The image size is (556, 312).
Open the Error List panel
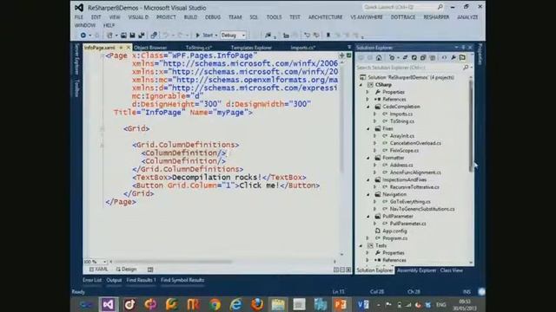92,280
